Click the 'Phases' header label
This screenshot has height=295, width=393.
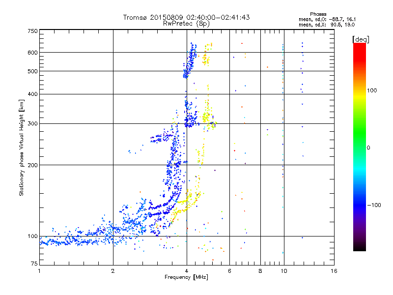(x=318, y=14)
